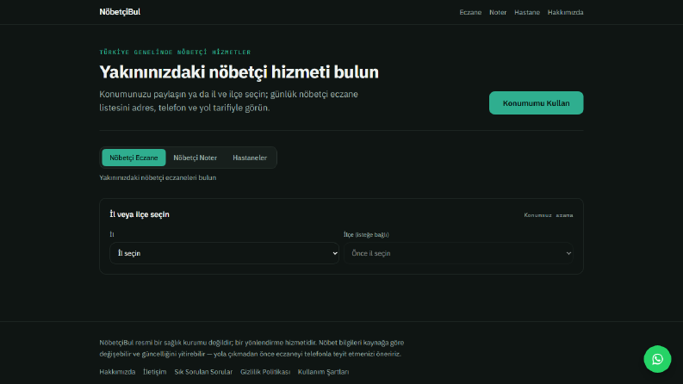
Task: Open the Önce il seçin district dropdown
Action: tap(458, 253)
